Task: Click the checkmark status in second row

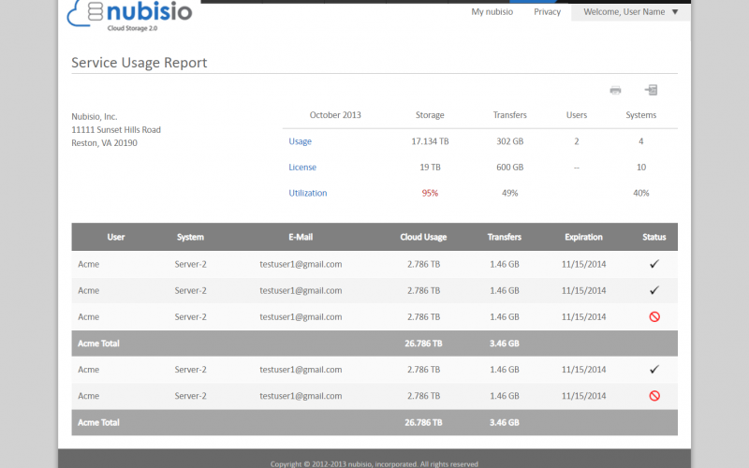Action: 654,290
